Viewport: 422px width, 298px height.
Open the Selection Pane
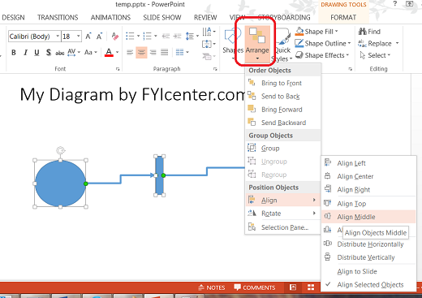click(282, 227)
